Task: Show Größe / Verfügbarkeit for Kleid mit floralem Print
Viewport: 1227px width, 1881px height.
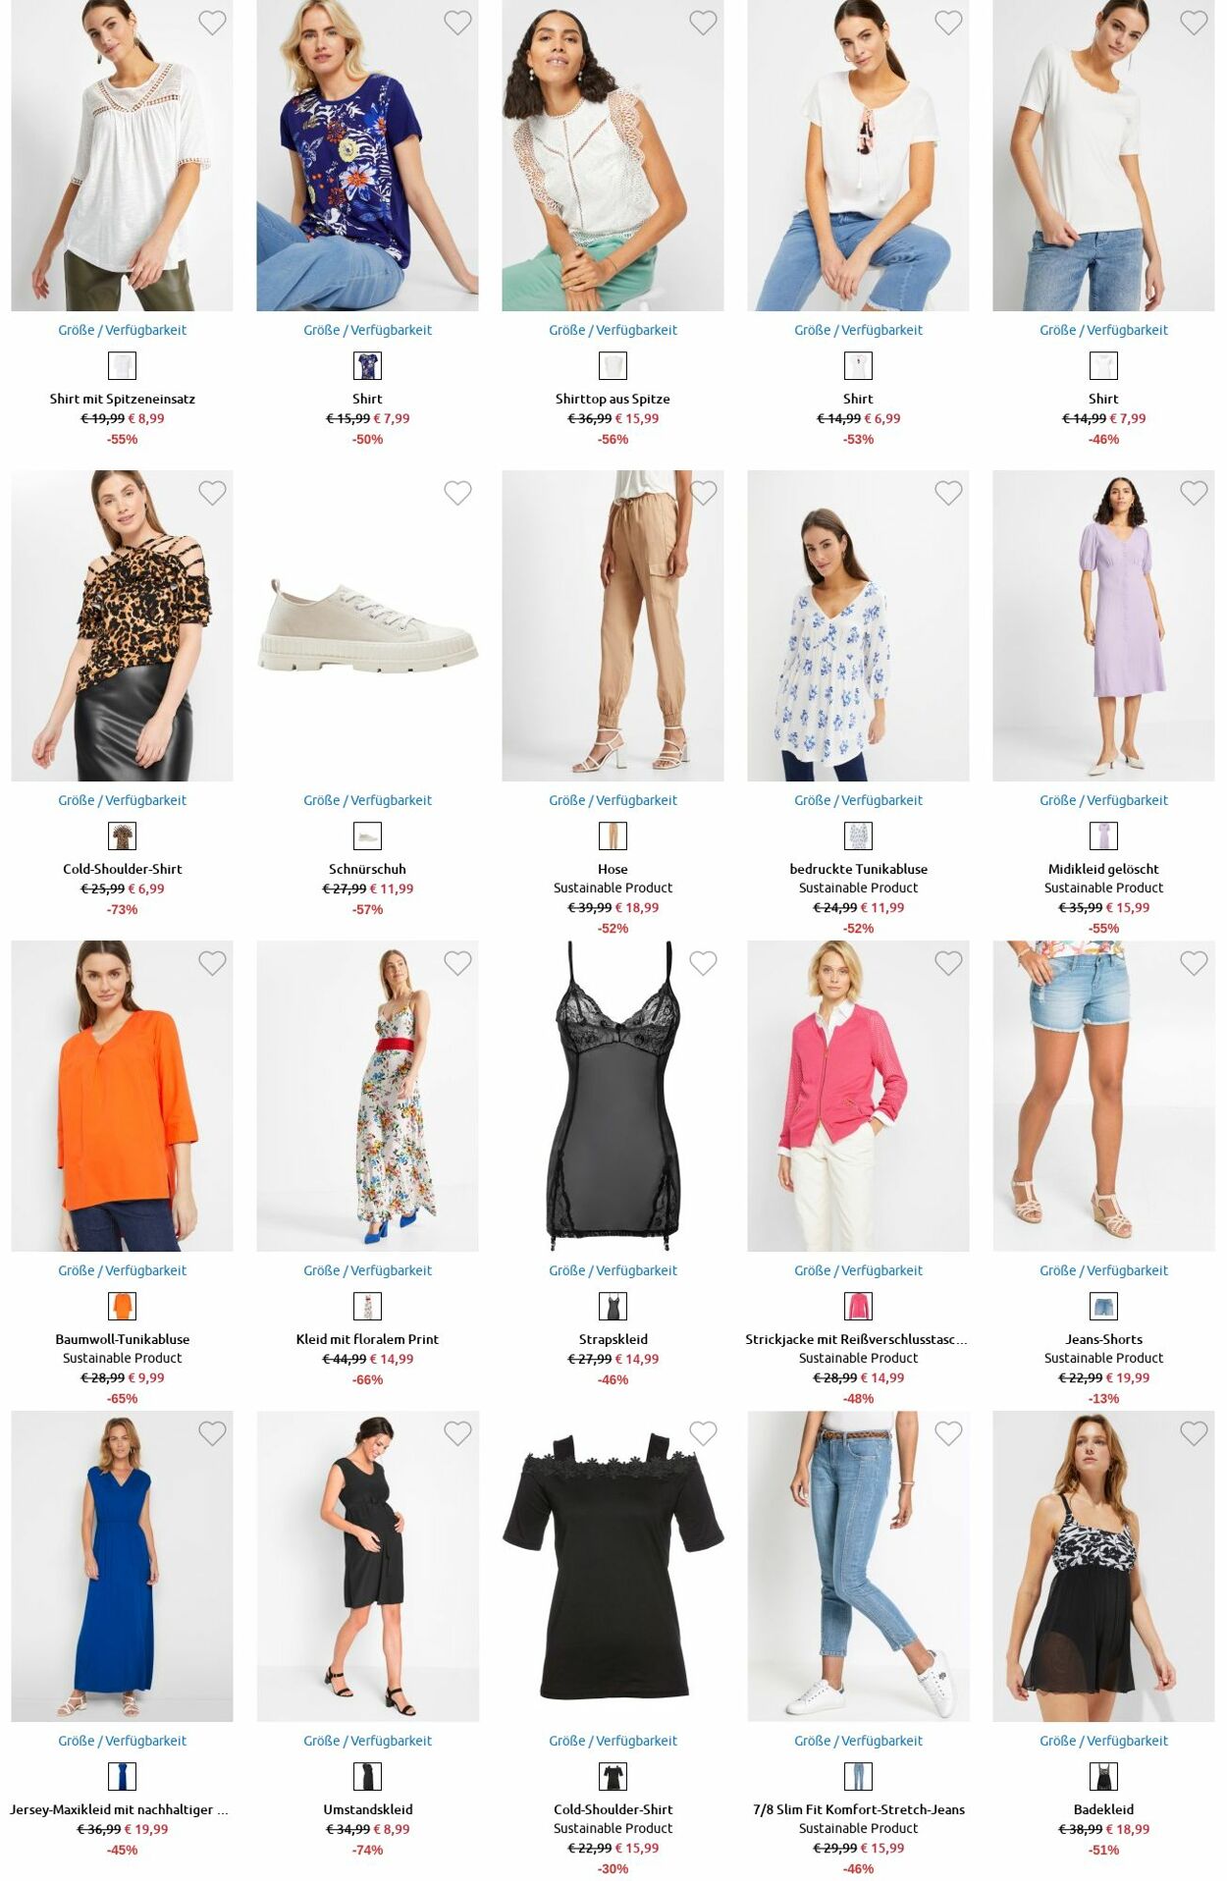Action: tap(367, 1270)
